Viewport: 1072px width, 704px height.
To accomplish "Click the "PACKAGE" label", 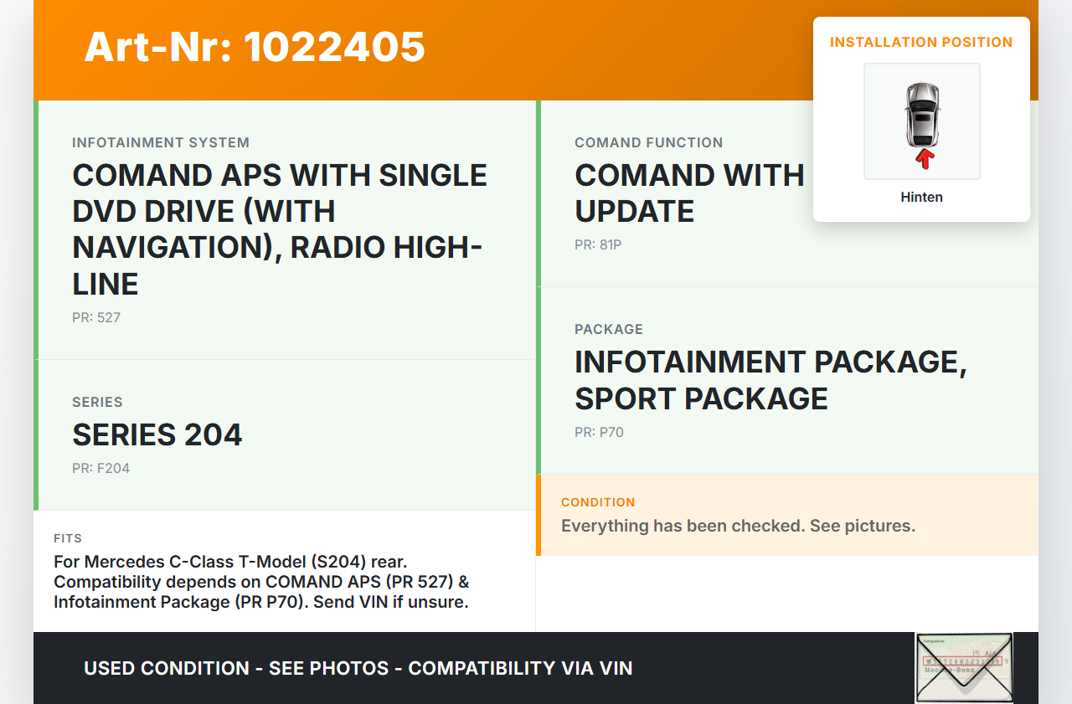I will click(609, 329).
